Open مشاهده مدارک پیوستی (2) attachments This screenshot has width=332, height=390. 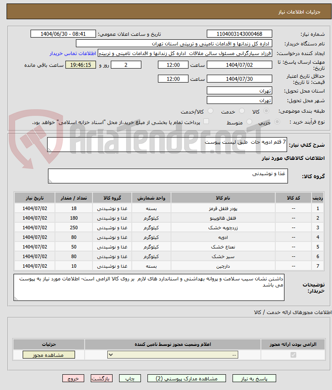pyautogui.click(x=187, y=378)
